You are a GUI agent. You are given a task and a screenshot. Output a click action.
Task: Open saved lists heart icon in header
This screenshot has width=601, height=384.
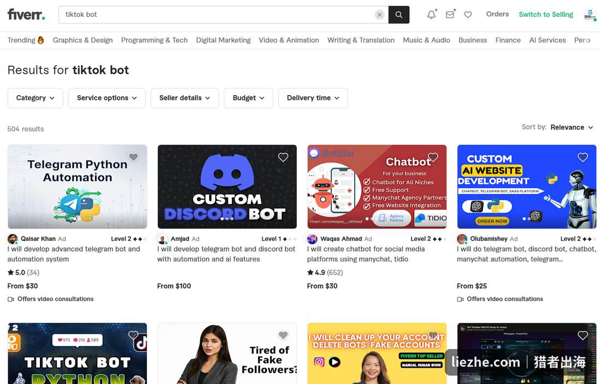click(x=468, y=15)
